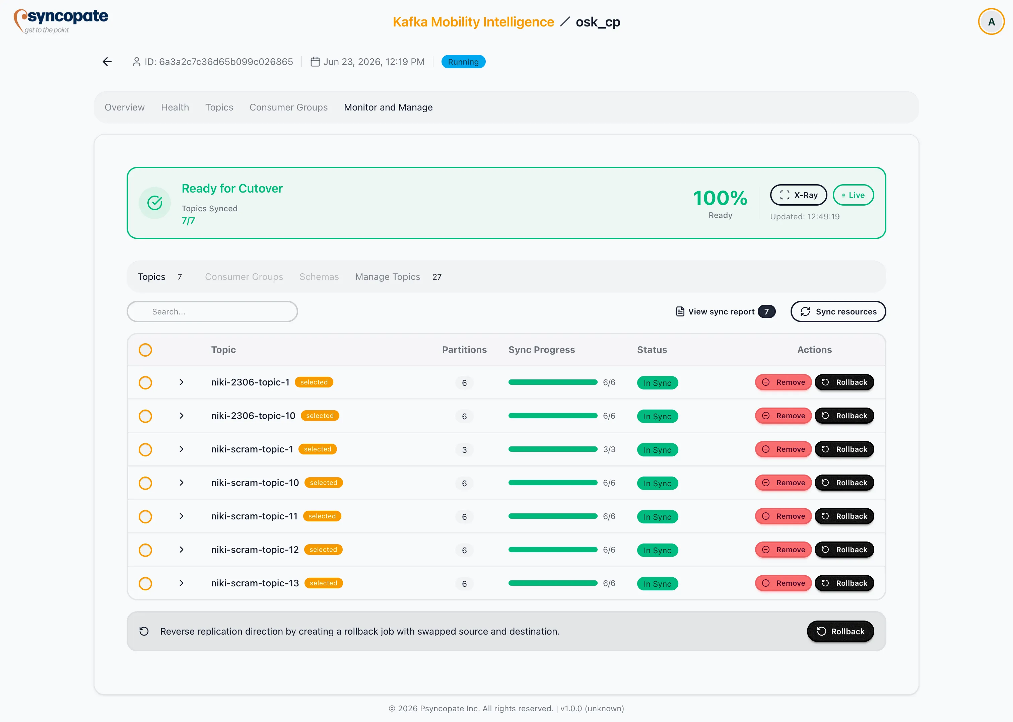
Task: Open the top Consumer Groups tab
Action: (289, 107)
